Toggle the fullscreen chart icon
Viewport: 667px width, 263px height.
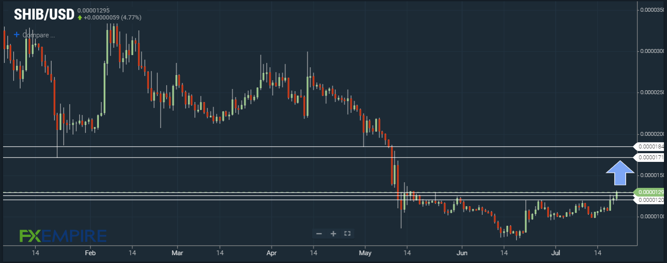347,233
